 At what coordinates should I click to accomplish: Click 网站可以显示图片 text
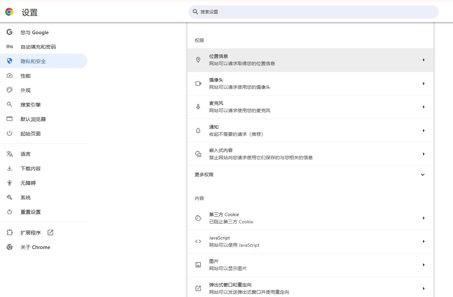(x=228, y=268)
